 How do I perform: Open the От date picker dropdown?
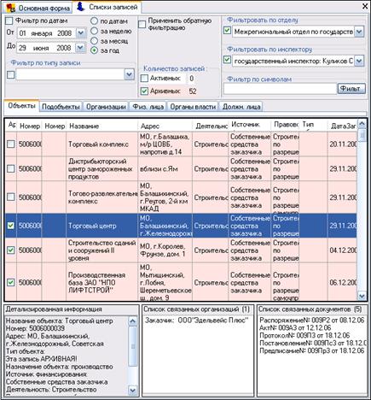(x=81, y=33)
